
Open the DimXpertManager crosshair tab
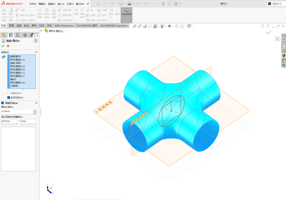click(25, 35)
